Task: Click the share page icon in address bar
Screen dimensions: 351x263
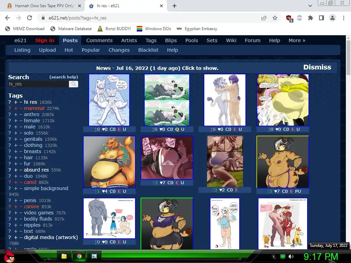Action: click(264, 18)
